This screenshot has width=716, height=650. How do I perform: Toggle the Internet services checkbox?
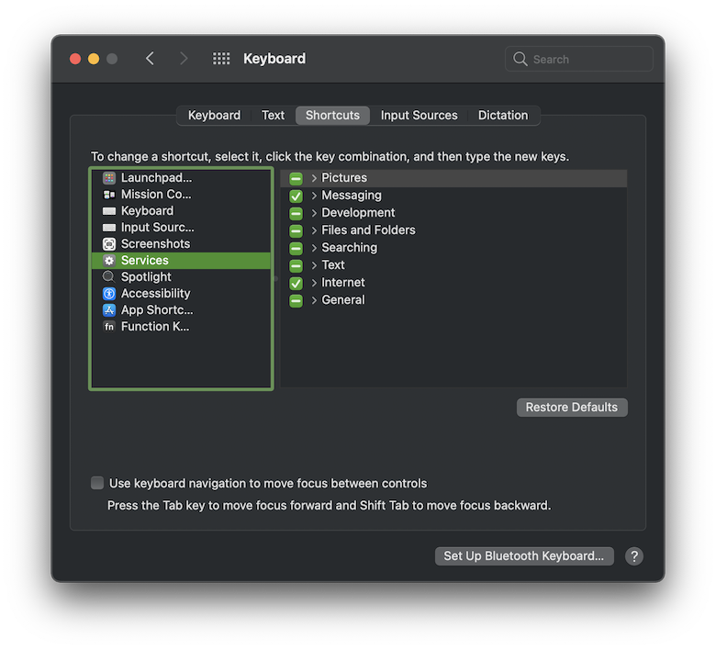click(x=296, y=283)
